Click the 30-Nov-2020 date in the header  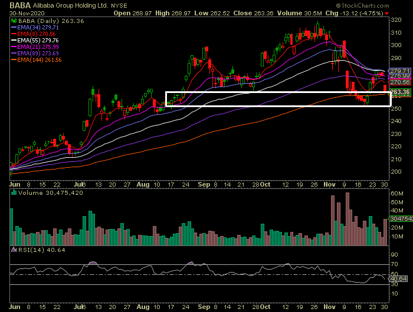pyautogui.click(x=27, y=14)
